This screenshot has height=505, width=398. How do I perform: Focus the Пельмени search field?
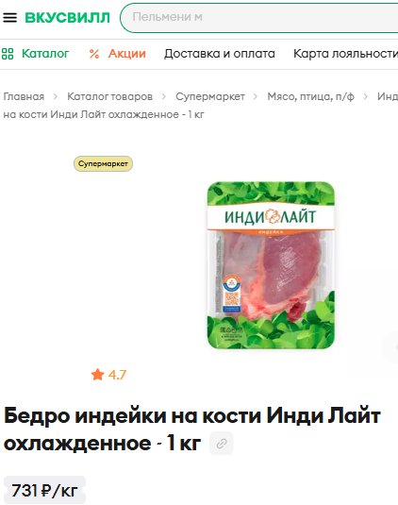point(259,17)
